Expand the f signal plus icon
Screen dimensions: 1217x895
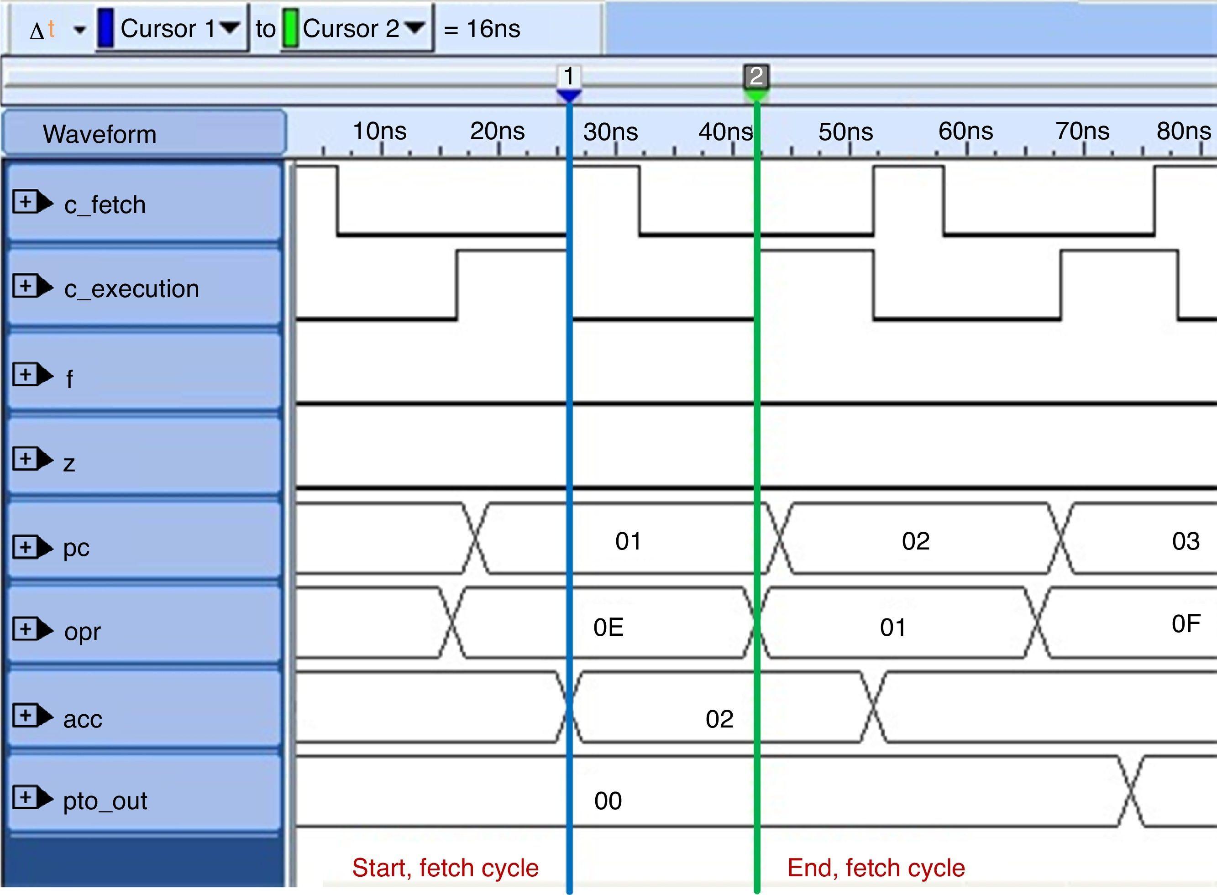(25, 374)
